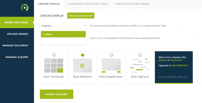Click the Insert Gallery button
The image size is (202, 103).
click(x=56, y=94)
